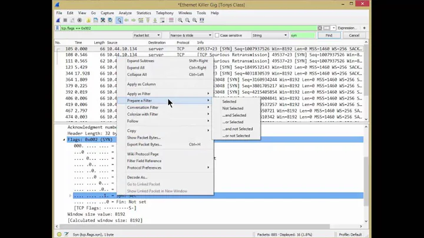Toggle the find packet magnifier icon
This screenshot has width=424, height=238.
click(119, 20)
